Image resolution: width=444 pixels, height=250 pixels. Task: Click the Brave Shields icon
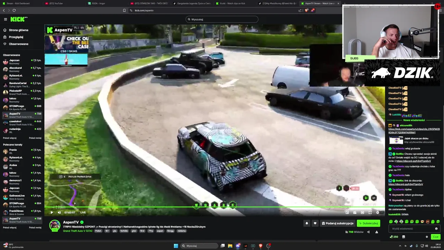pos(307,10)
